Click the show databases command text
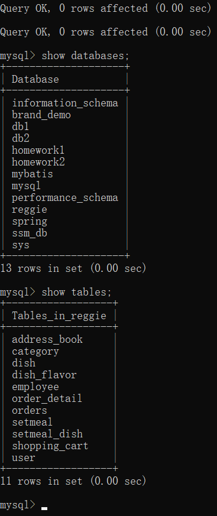 point(85,56)
